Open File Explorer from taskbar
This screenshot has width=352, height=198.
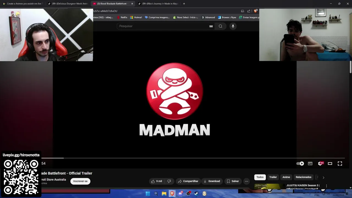tap(164, 194)
